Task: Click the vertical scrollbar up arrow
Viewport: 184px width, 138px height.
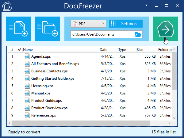Action: point(174,49)
